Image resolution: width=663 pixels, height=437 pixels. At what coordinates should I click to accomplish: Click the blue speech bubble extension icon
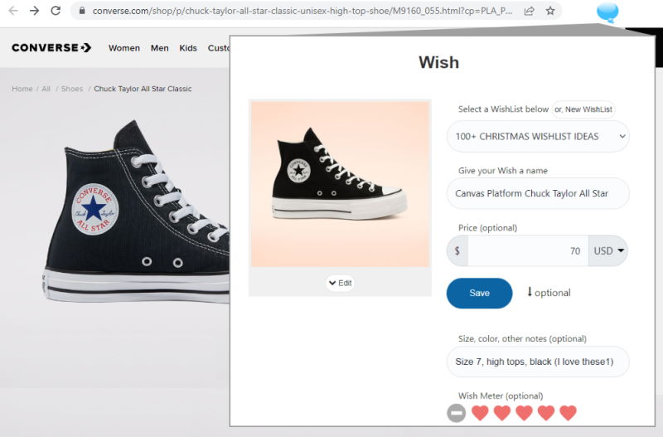pyautogui.click(x=607, y=12)
